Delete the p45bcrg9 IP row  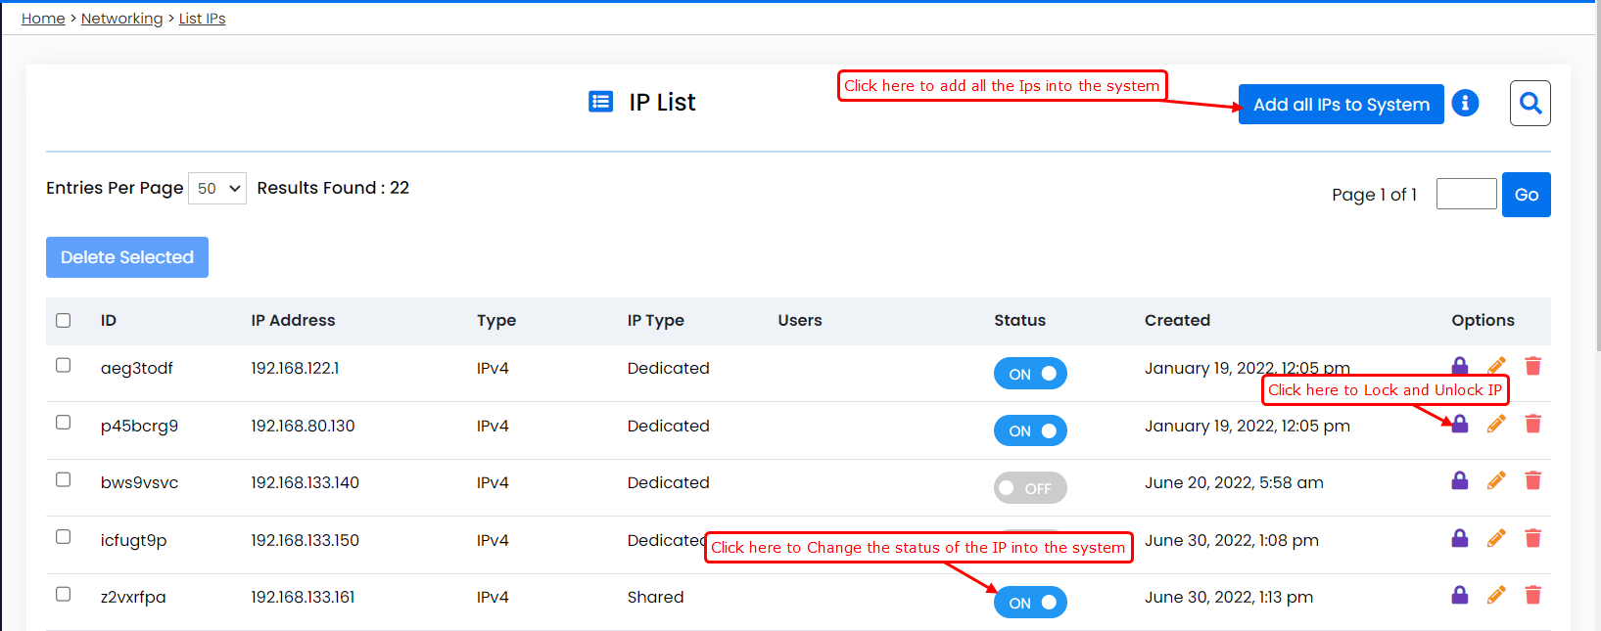(1532, 424)
